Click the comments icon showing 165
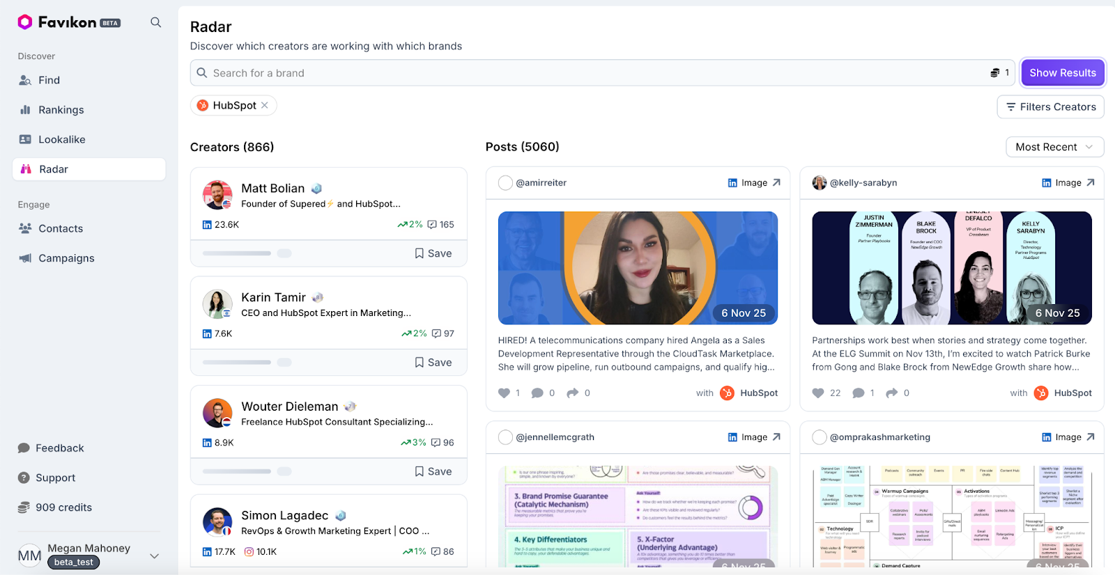This screenshot has height=575, width=1115. tap(432, 225)
